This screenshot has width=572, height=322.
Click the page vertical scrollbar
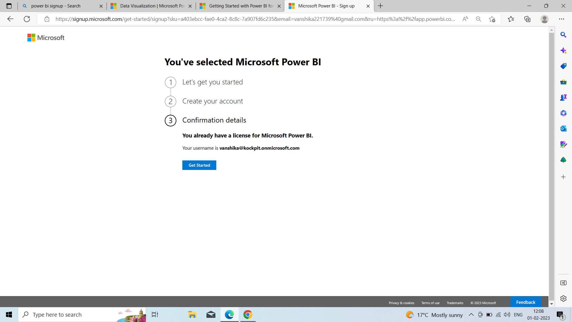click(x=551, y=166)
